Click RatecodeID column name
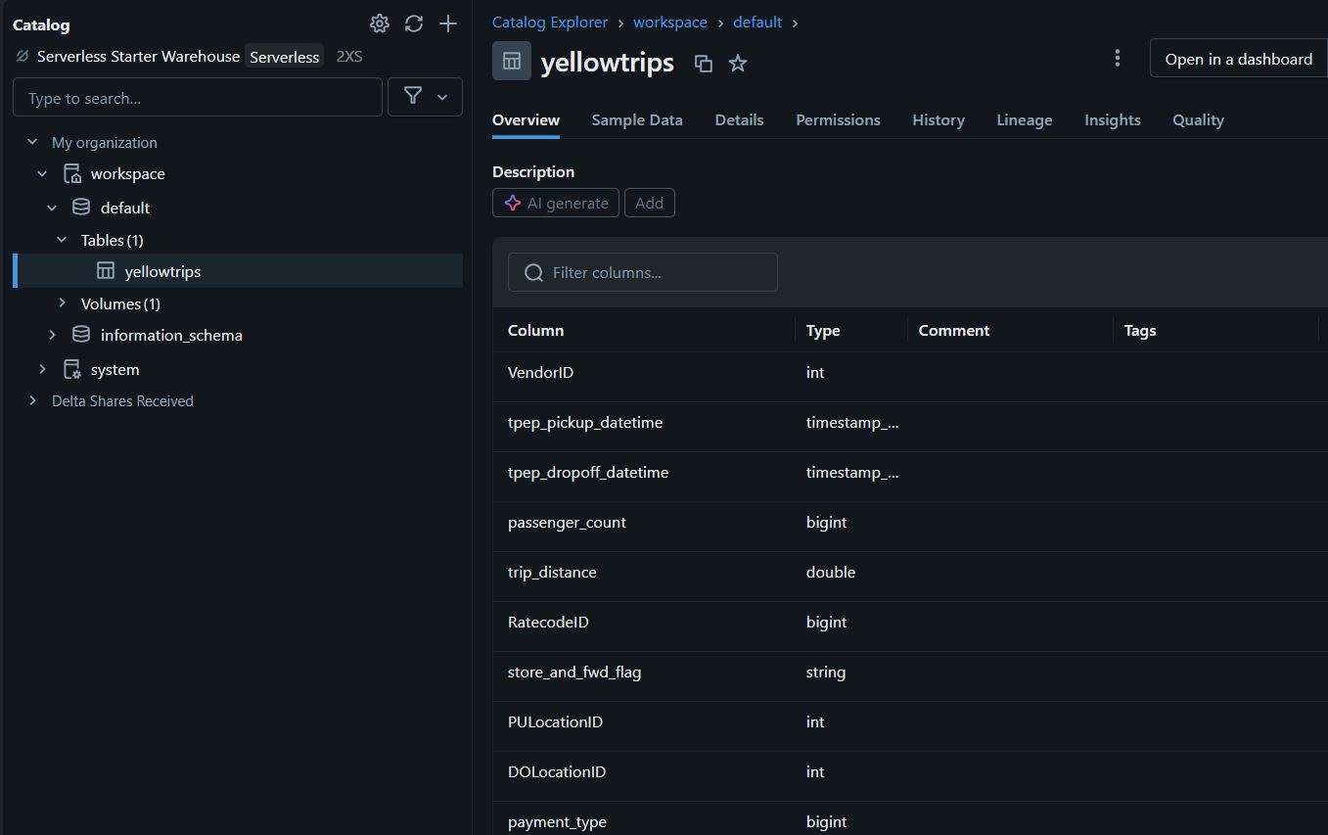Image resolution: width=1328 pixels, height=835 pixels. tap(548, 622)
